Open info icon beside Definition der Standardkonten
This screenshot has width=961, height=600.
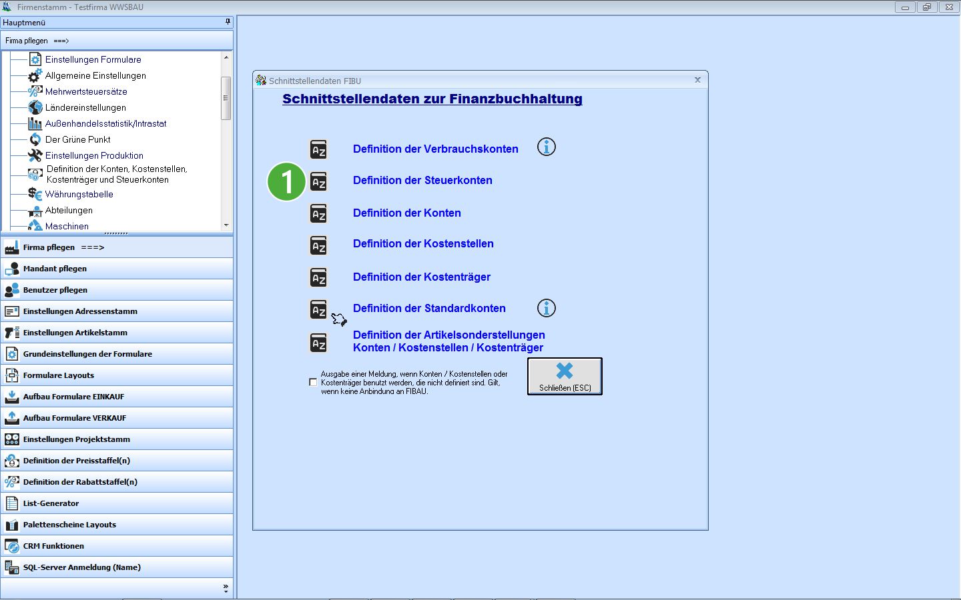pyautogui.click(x=547, y=308)
